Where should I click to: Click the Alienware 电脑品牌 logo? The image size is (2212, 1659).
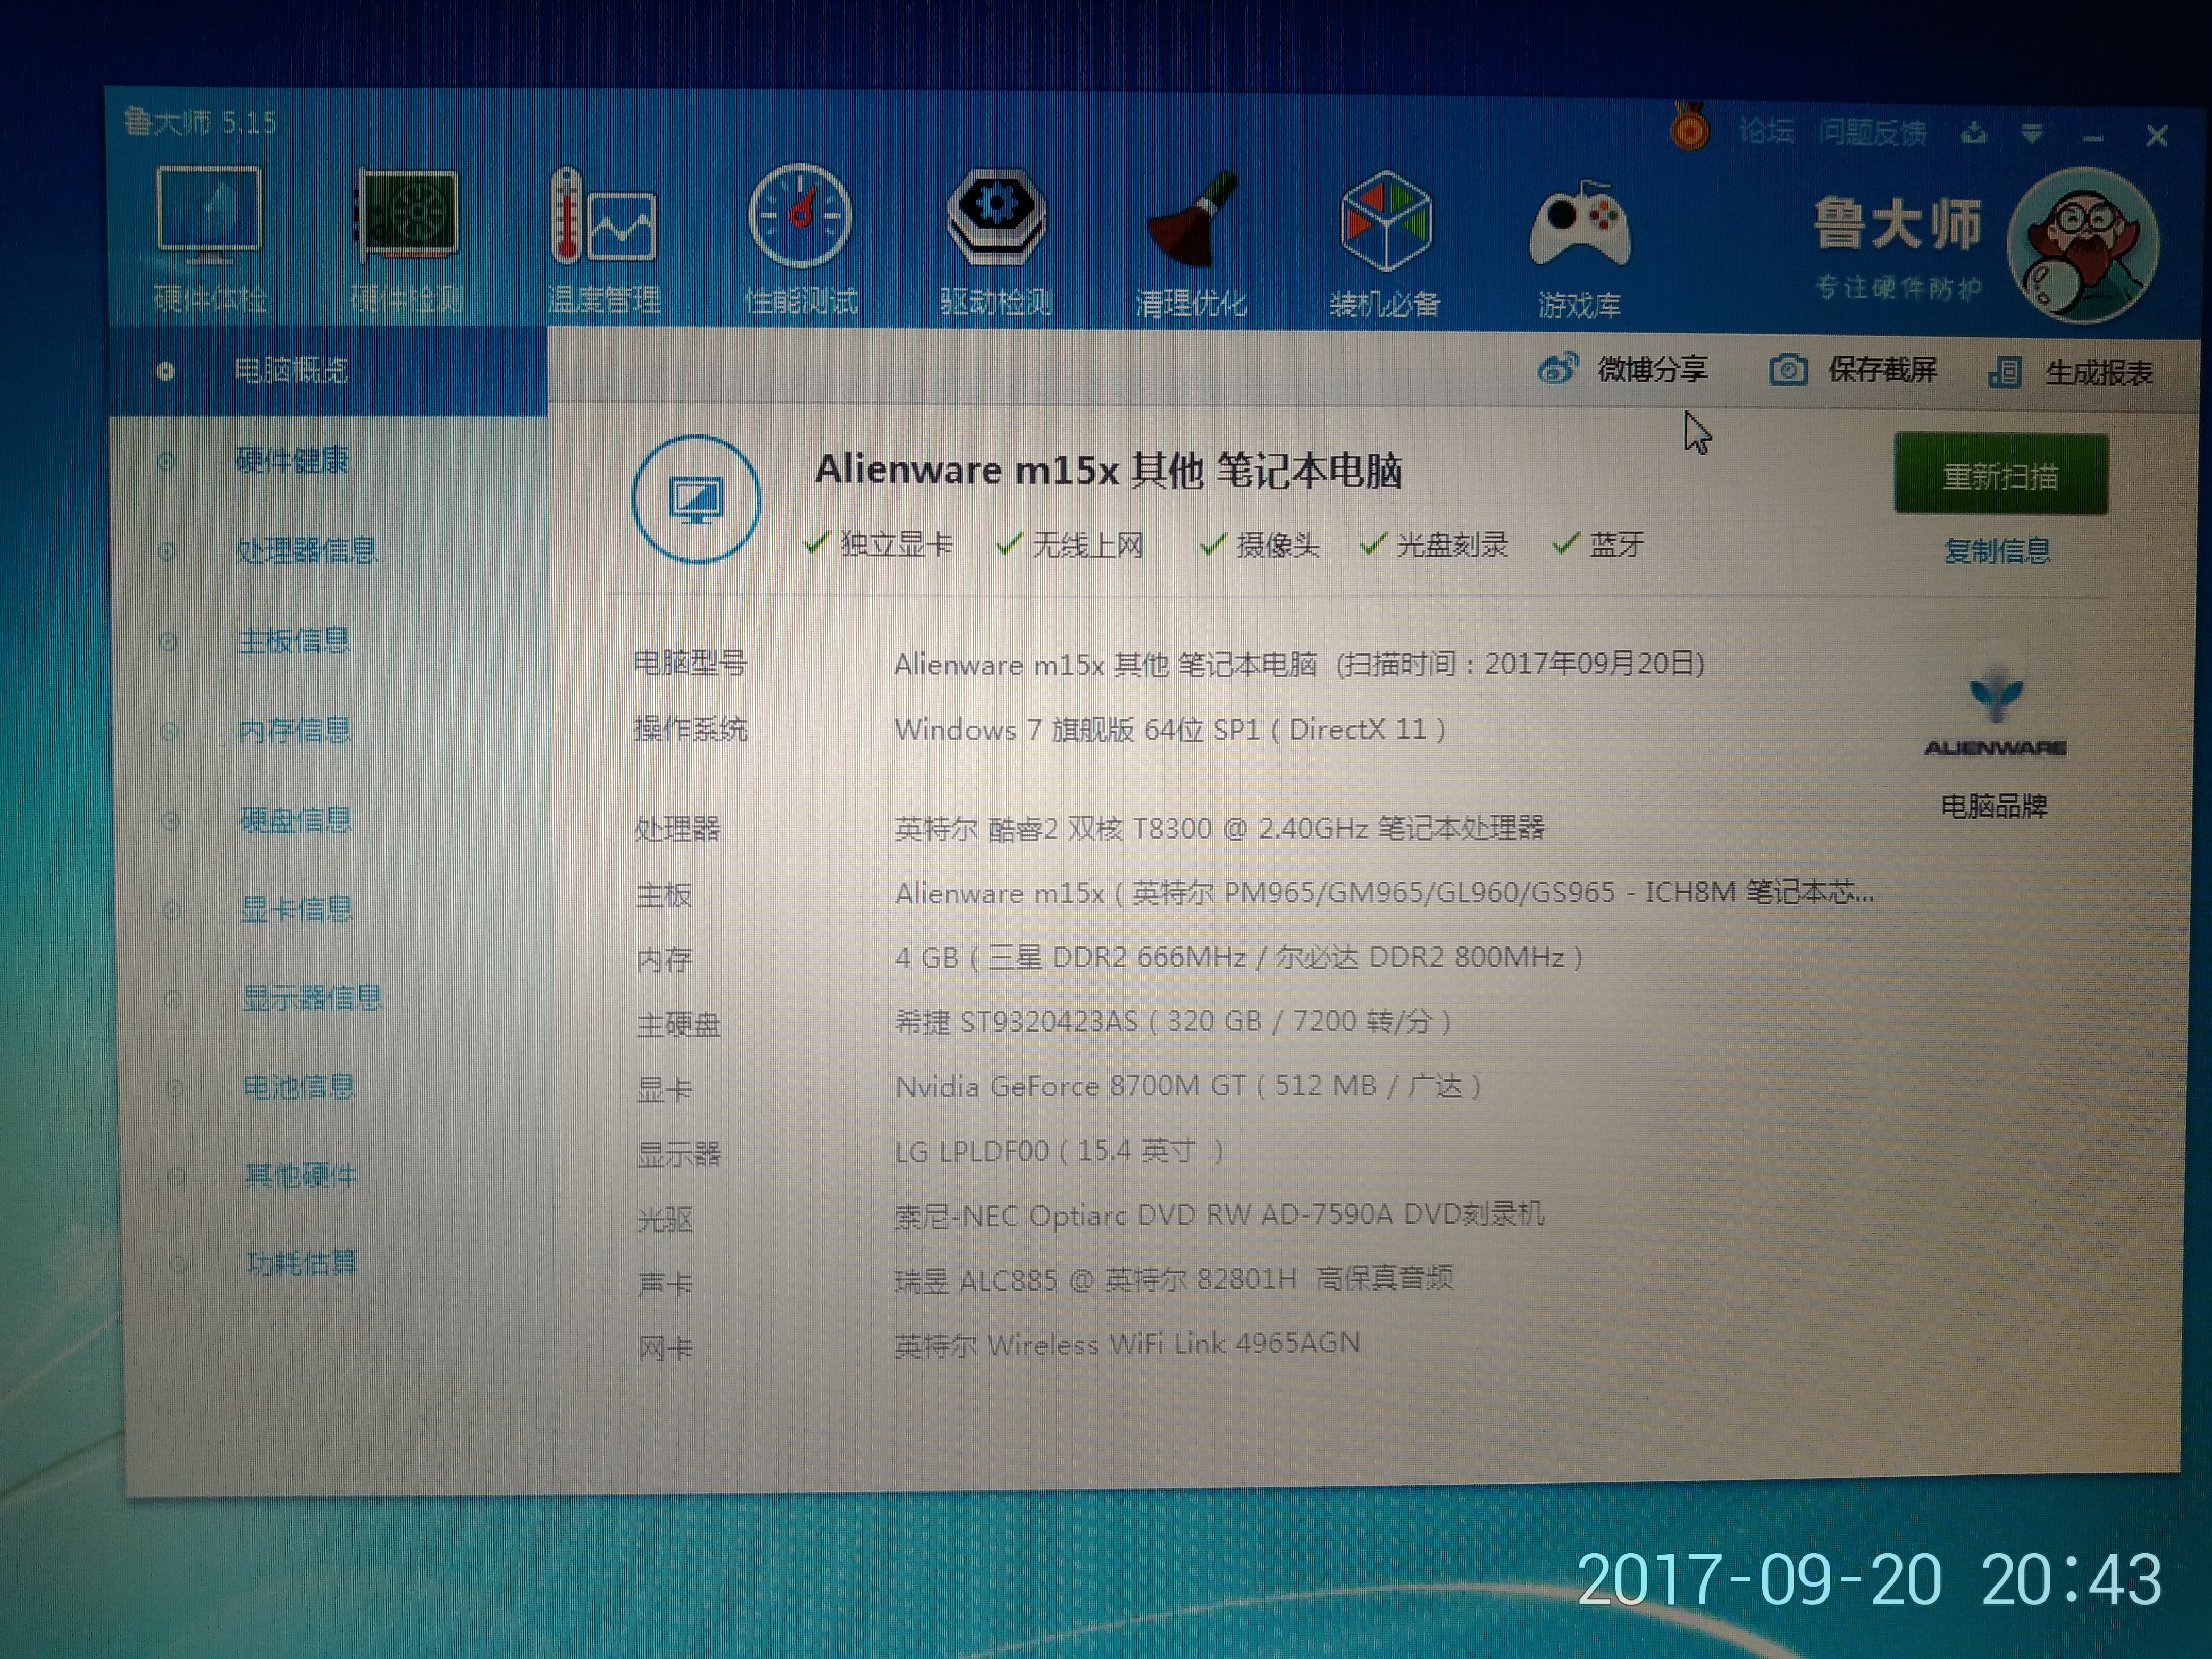pyautogui.click(x=1995, y=712)
